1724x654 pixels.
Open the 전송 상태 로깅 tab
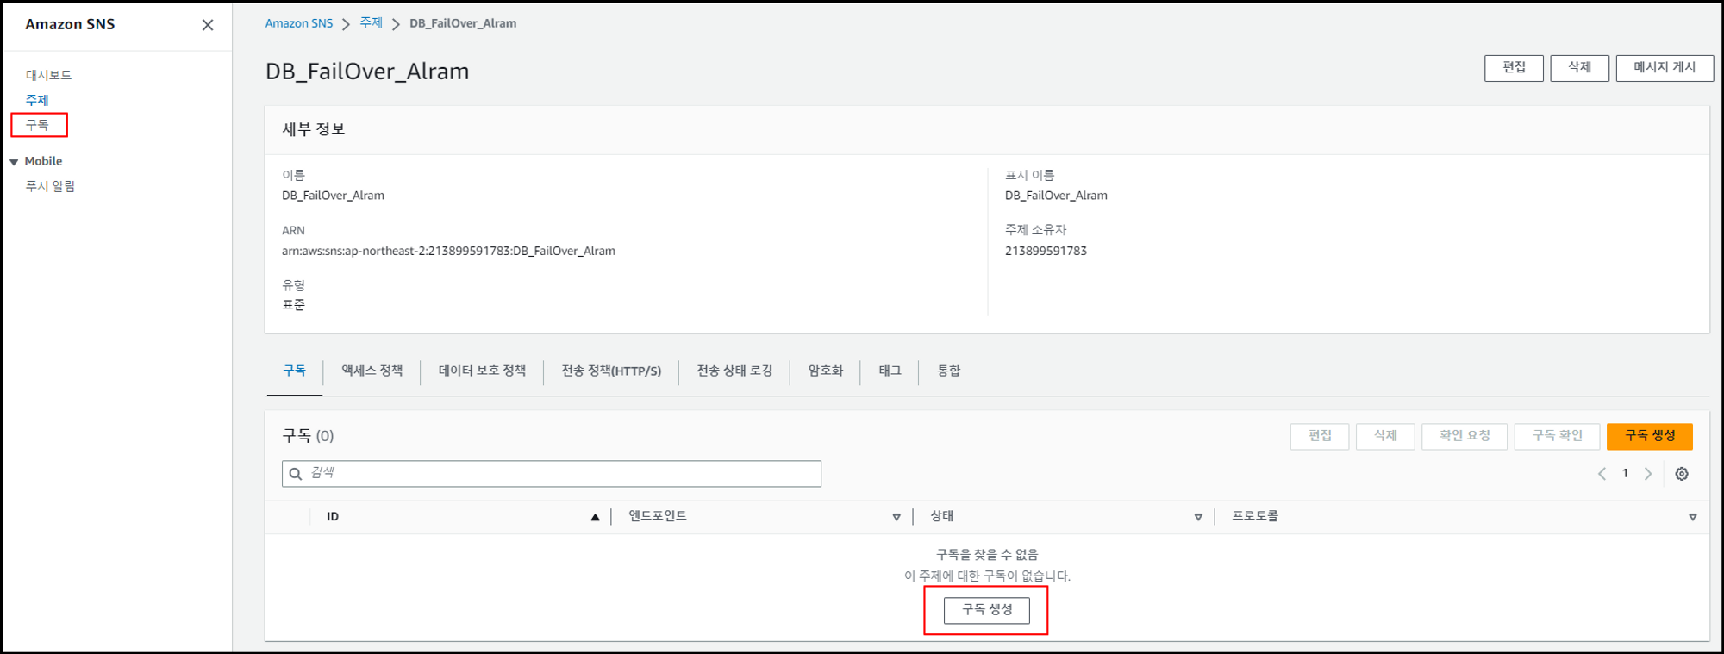734,371
